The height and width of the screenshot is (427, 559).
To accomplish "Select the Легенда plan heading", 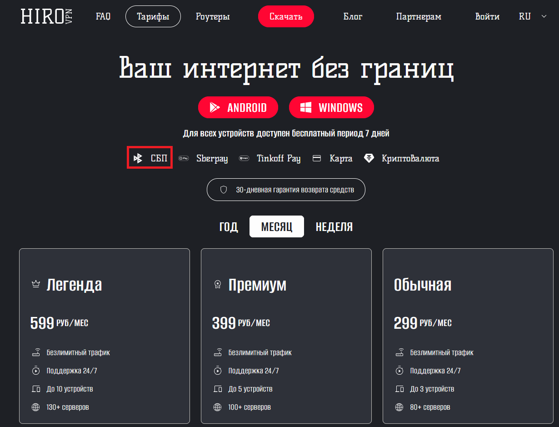I will coord(74,285).
